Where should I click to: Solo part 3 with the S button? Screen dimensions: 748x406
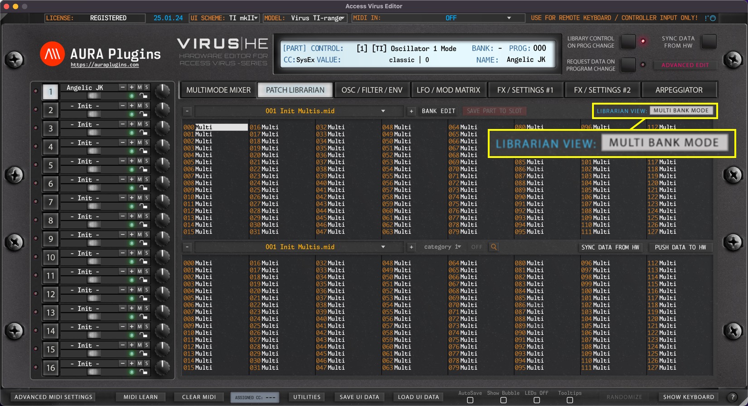[146, 124]
